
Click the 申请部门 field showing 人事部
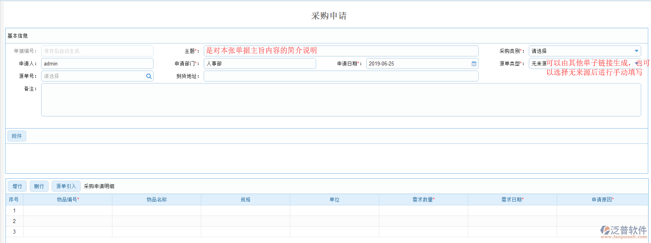click(x=260, y=63)
